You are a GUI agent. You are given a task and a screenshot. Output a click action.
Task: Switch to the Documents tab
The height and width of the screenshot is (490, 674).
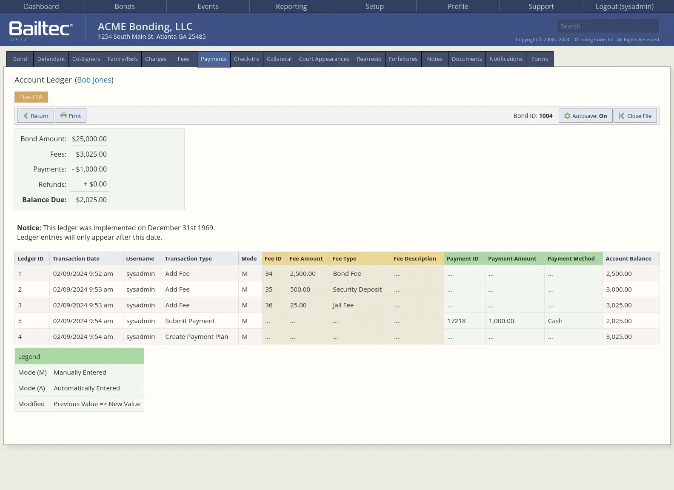[467, 59]
